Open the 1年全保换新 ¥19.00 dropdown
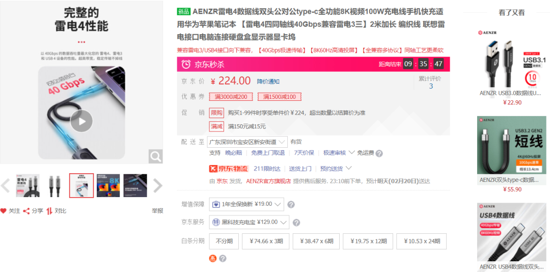The height and width of the screenshot is (272, 550). [246, 204]
